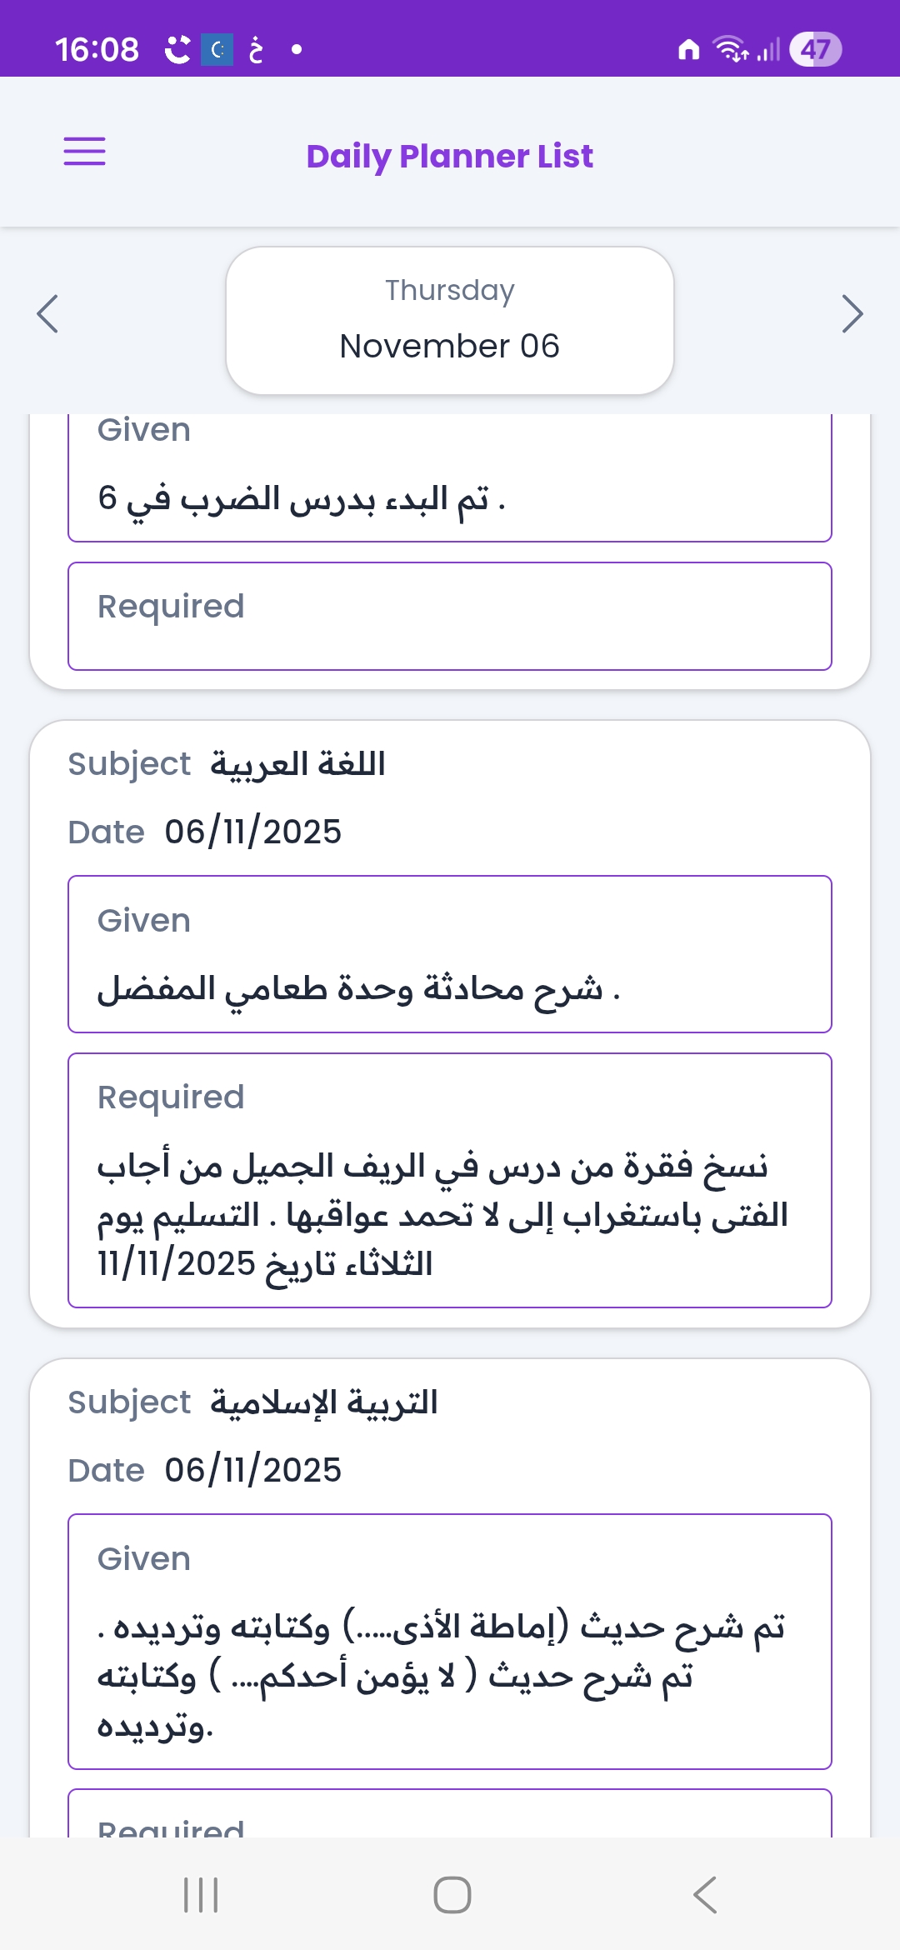
Task: Open Android recent apps button
Action: pos(201,1894)
